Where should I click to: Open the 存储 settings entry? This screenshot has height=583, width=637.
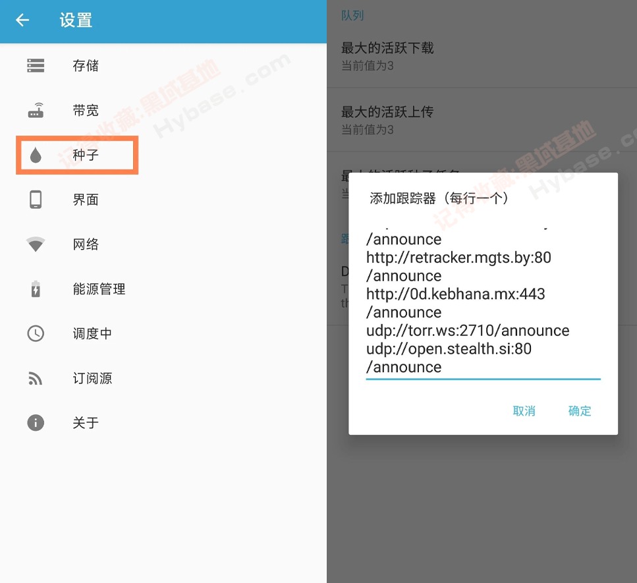[86, 65]
